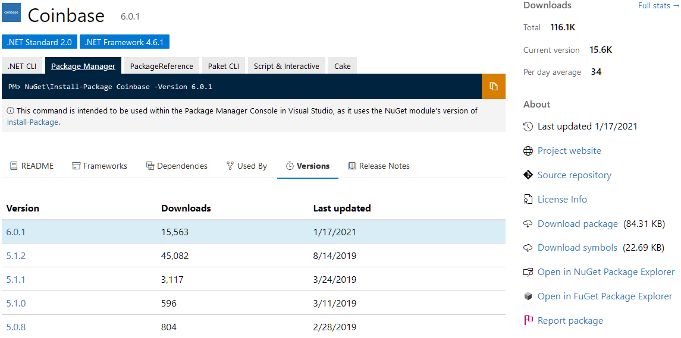Open version 5.1.2 link
The height and width of the screenshot is (338, 681).
[x=16, y=255]
